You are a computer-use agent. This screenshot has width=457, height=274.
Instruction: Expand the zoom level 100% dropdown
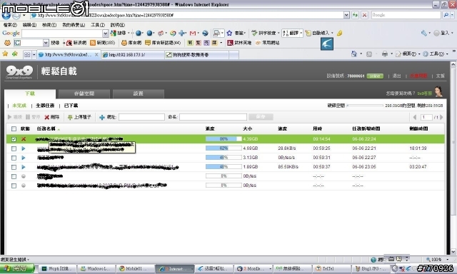pyautogui.click(x=447, y=259)
